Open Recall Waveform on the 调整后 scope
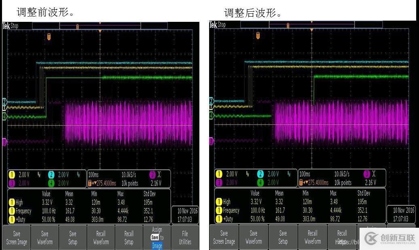This screenshot has width=419, height=250. (312, 237)
